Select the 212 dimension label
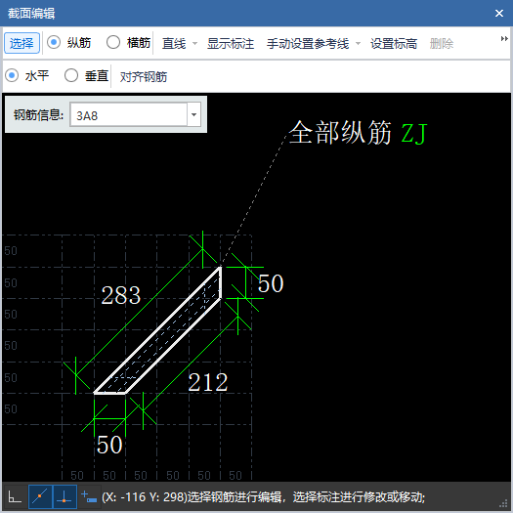 click(208, 382)
